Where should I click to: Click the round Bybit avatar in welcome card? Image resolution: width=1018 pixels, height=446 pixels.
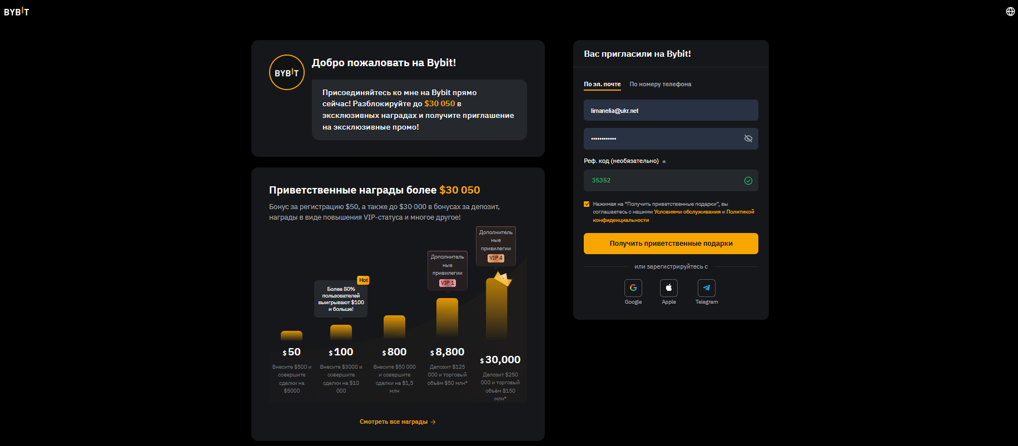(x=287, y=72)
